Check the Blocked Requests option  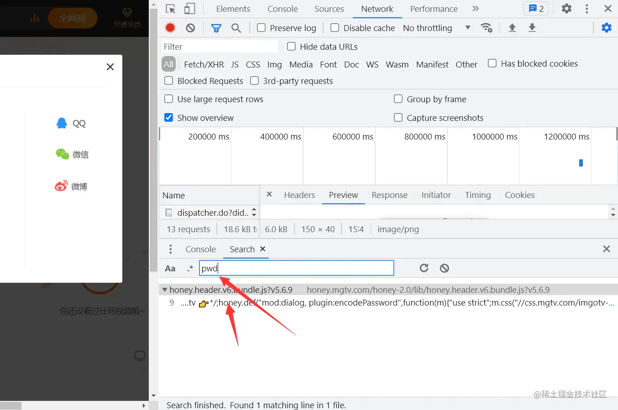[x=168, y=81]
